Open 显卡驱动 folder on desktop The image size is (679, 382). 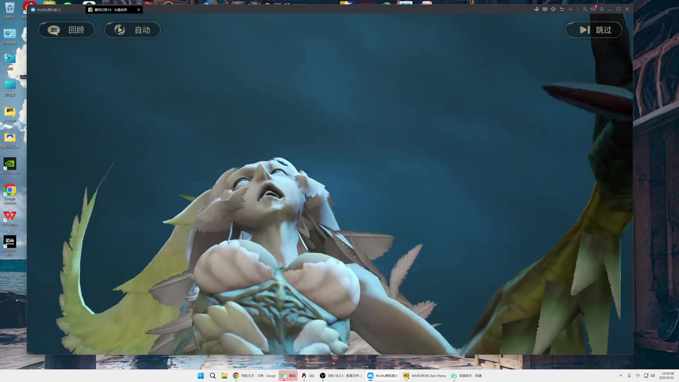(10, 114)
